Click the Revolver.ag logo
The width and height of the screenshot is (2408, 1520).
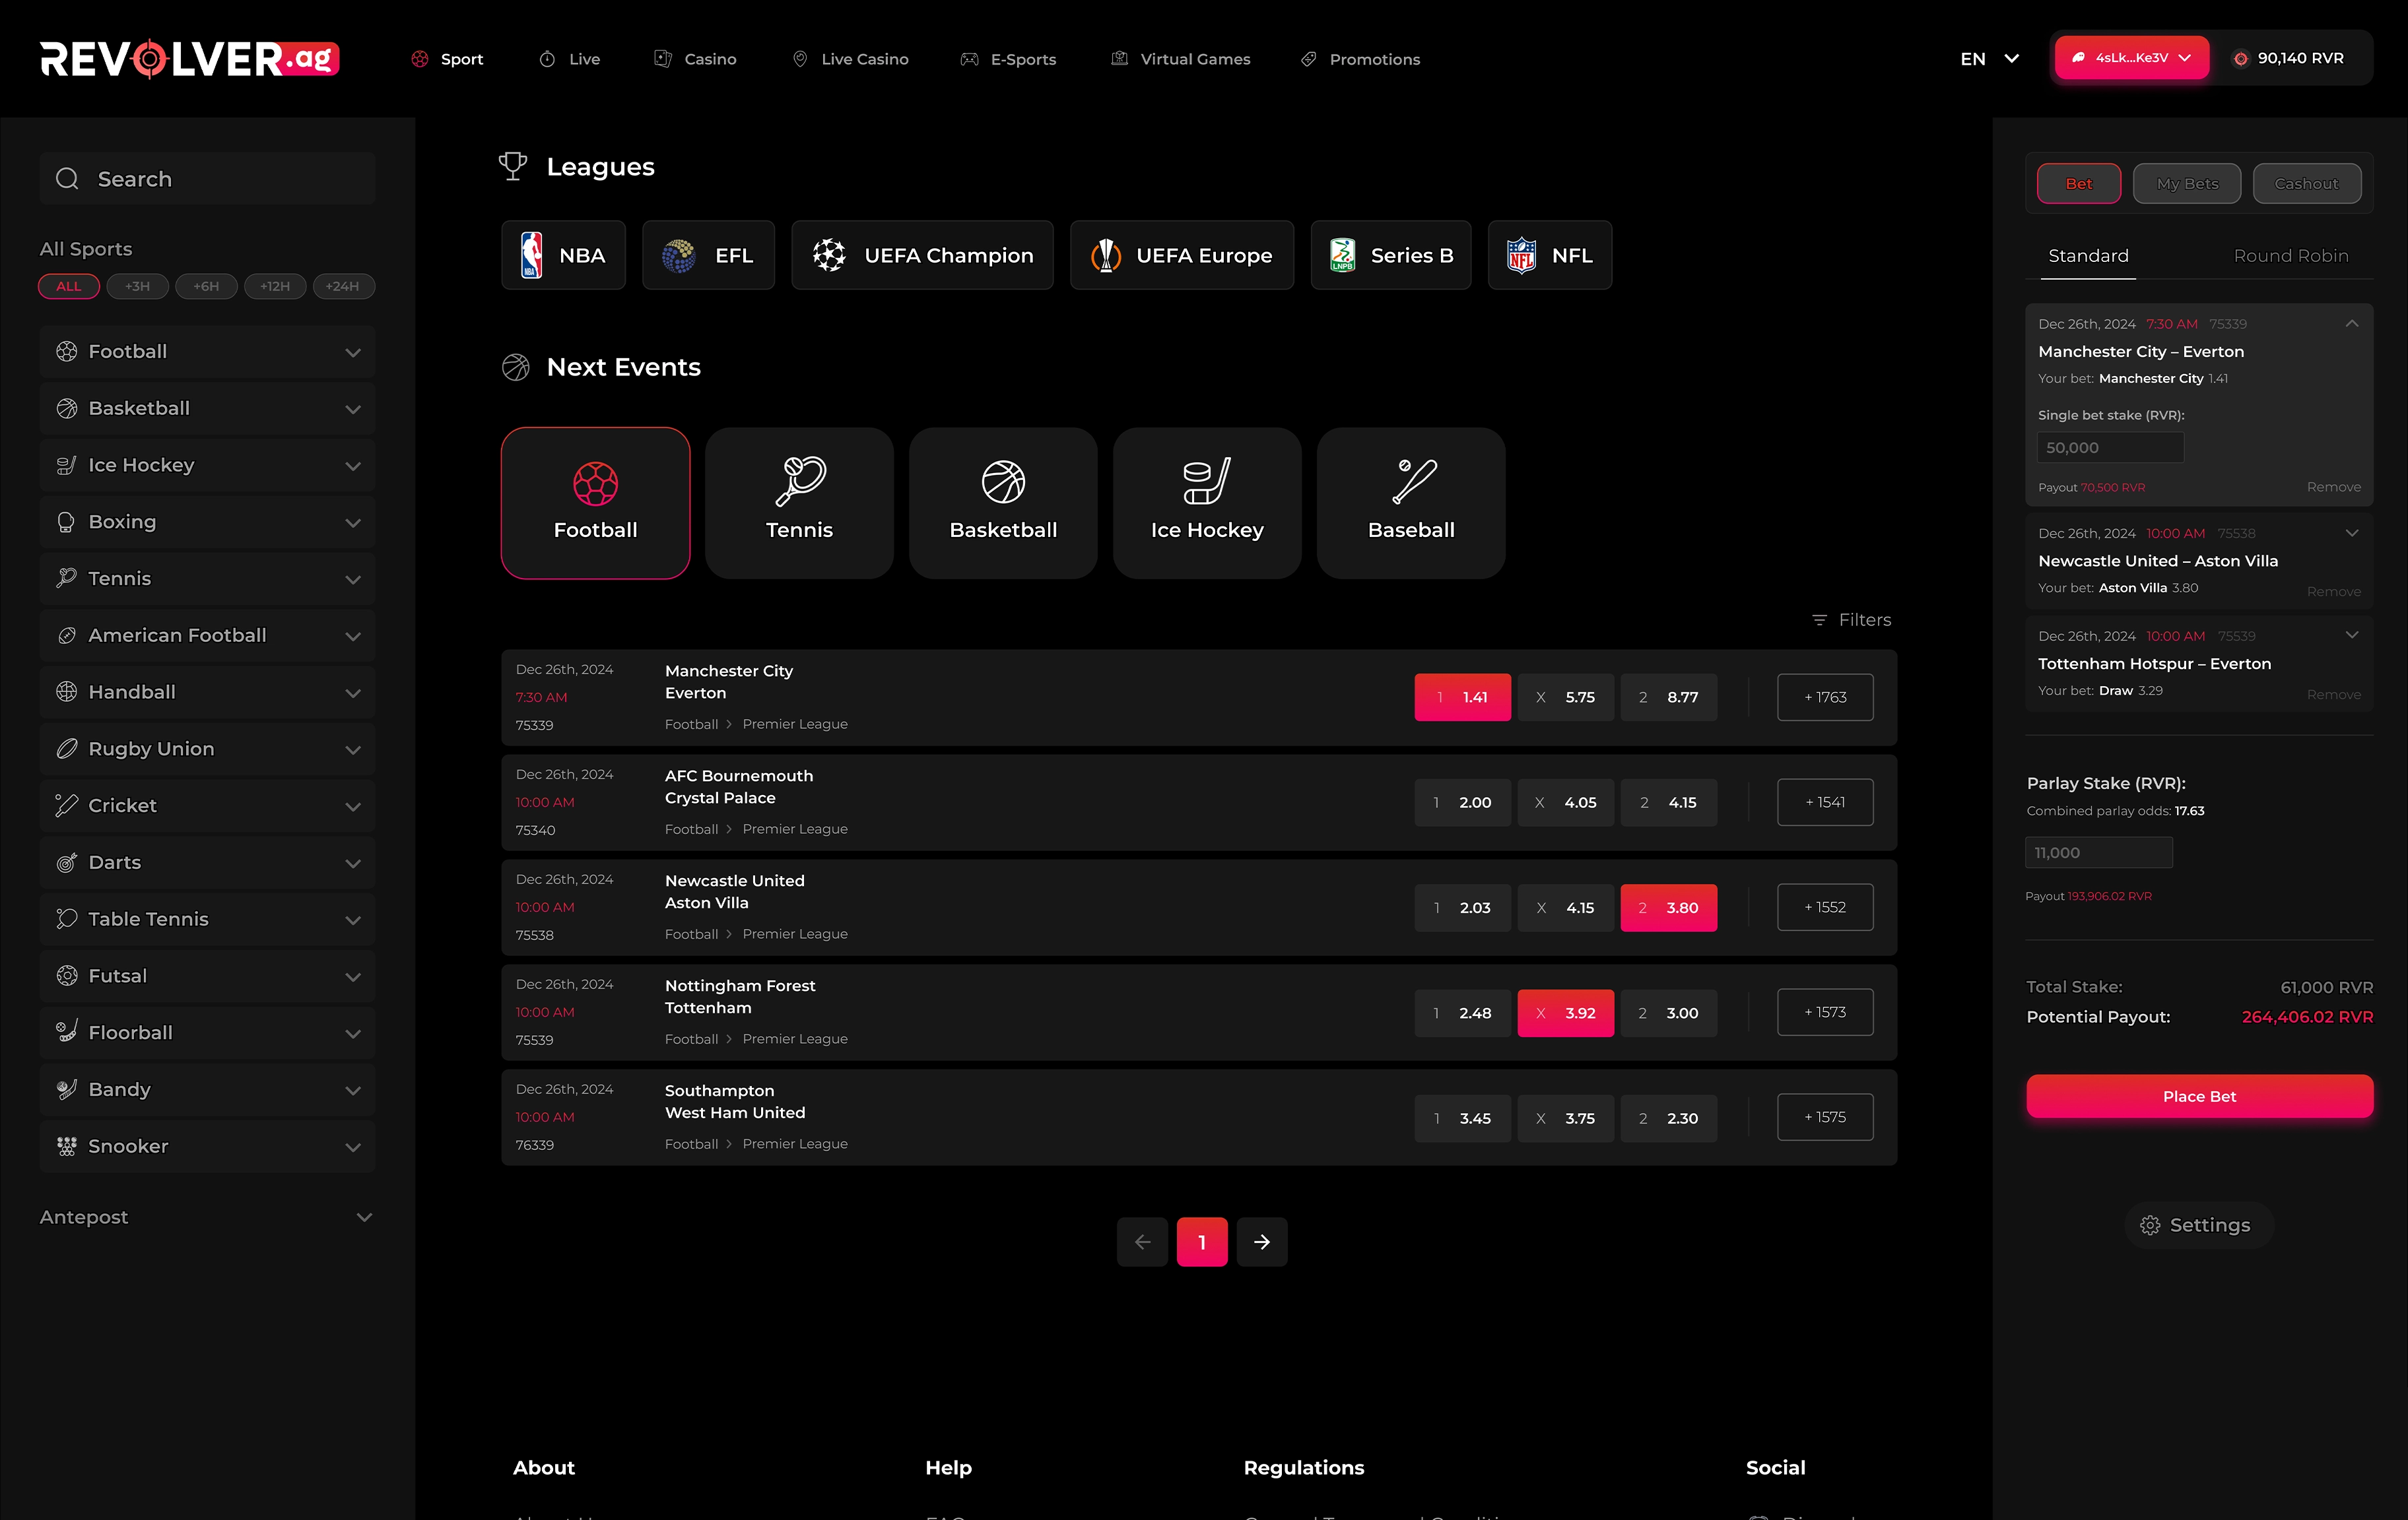click(189, 58)
